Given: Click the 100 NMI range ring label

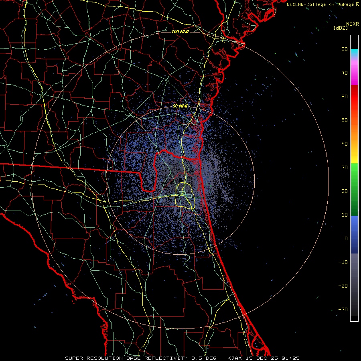Looking at the screenshot, I should coord(180,32).
